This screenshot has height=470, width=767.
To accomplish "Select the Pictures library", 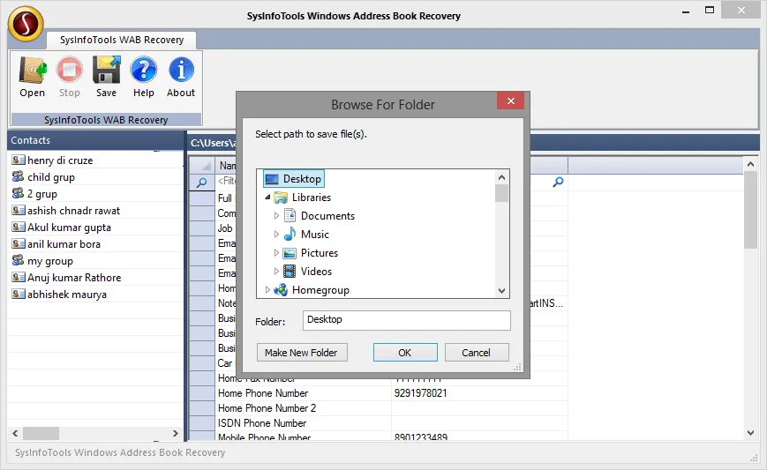I will pyautogui.click(x=319, y=253).
